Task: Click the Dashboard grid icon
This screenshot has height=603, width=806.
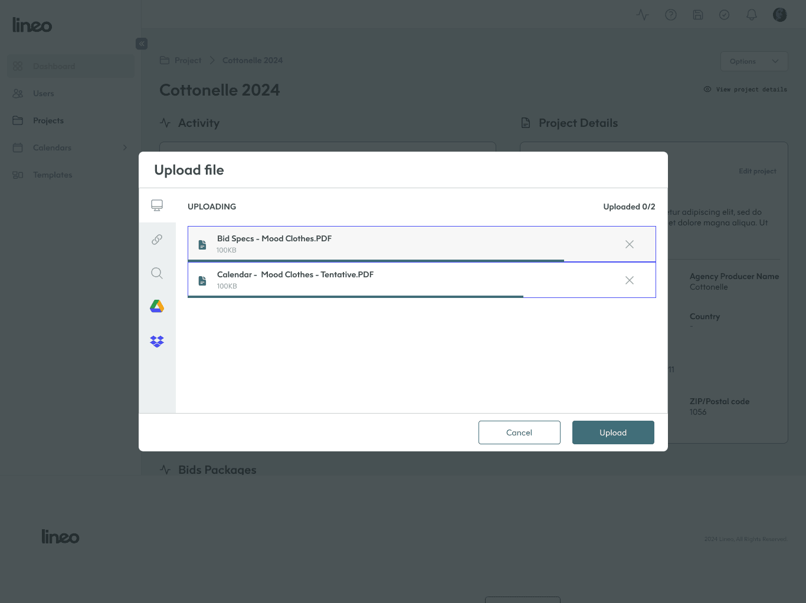Action: coord(18,66)
